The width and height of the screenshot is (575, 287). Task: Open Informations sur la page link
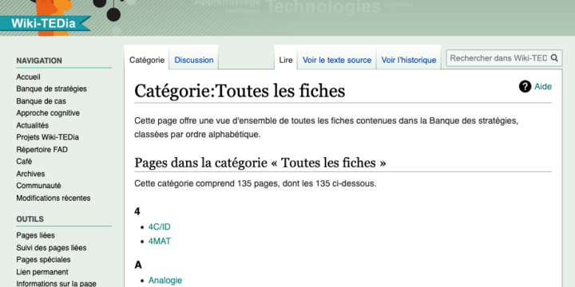[56, 284]
